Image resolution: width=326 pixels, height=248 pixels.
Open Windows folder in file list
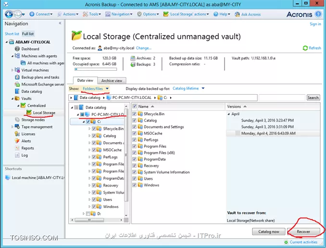point(151,185)
